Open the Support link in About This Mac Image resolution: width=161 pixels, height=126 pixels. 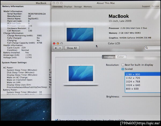click(146, 6)
